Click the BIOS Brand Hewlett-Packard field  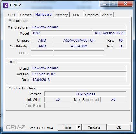(x=79, y=68)
